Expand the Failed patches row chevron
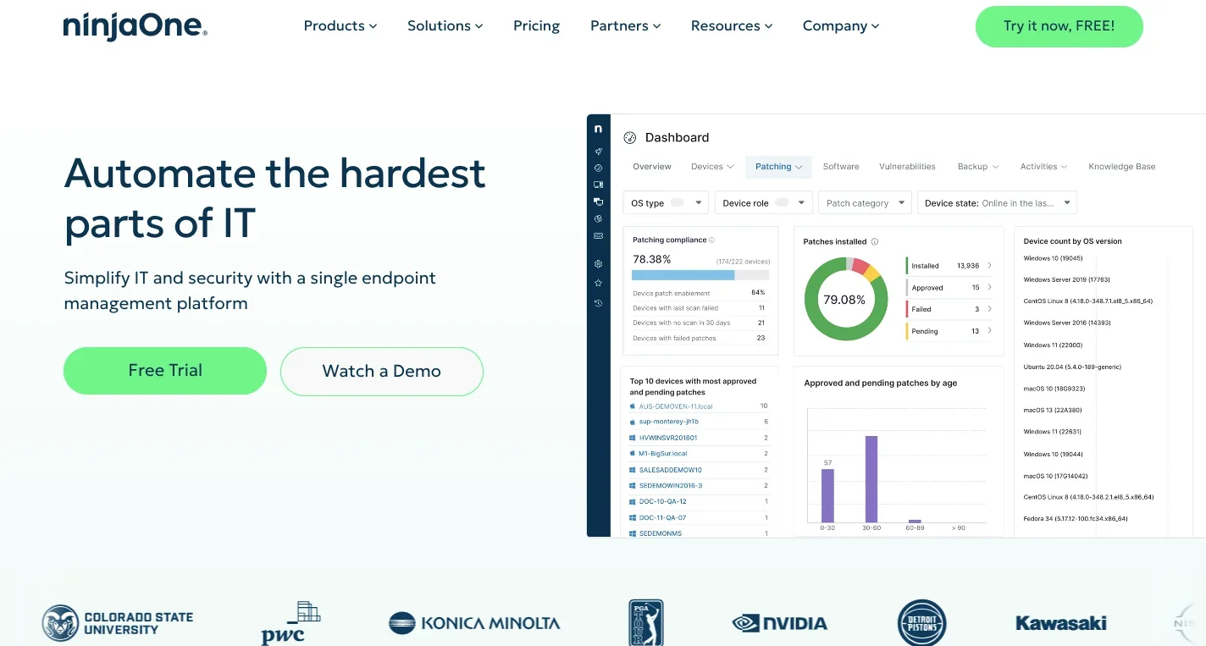This screenshot has height=646, width=1206. [x=989, y=309]
